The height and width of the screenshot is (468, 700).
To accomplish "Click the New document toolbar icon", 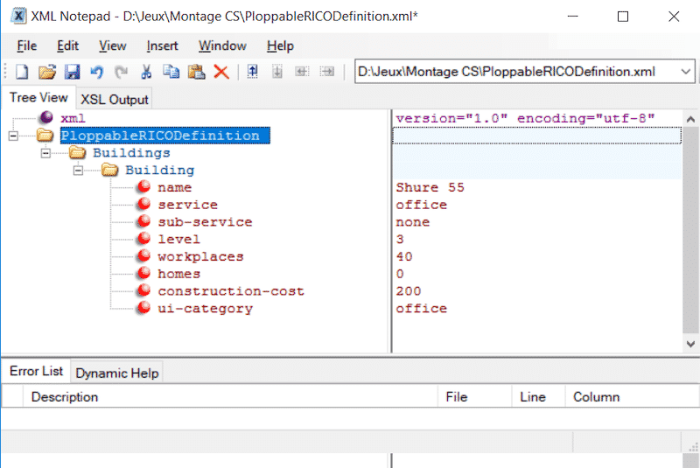I will click(x=22, y=72).
